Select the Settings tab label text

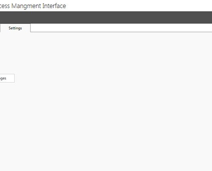coord(15,28)
